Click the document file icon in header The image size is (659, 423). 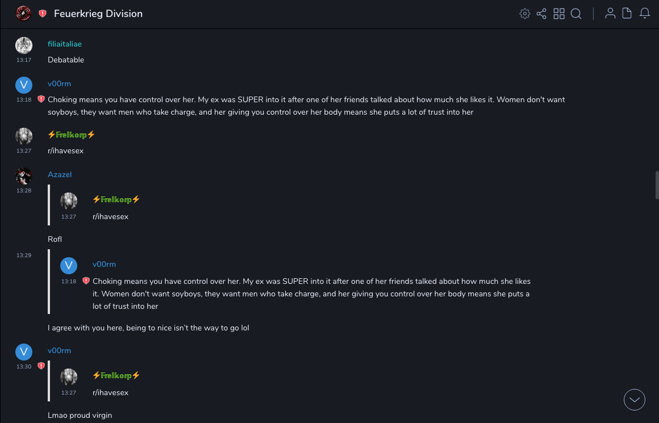point(627,14)
